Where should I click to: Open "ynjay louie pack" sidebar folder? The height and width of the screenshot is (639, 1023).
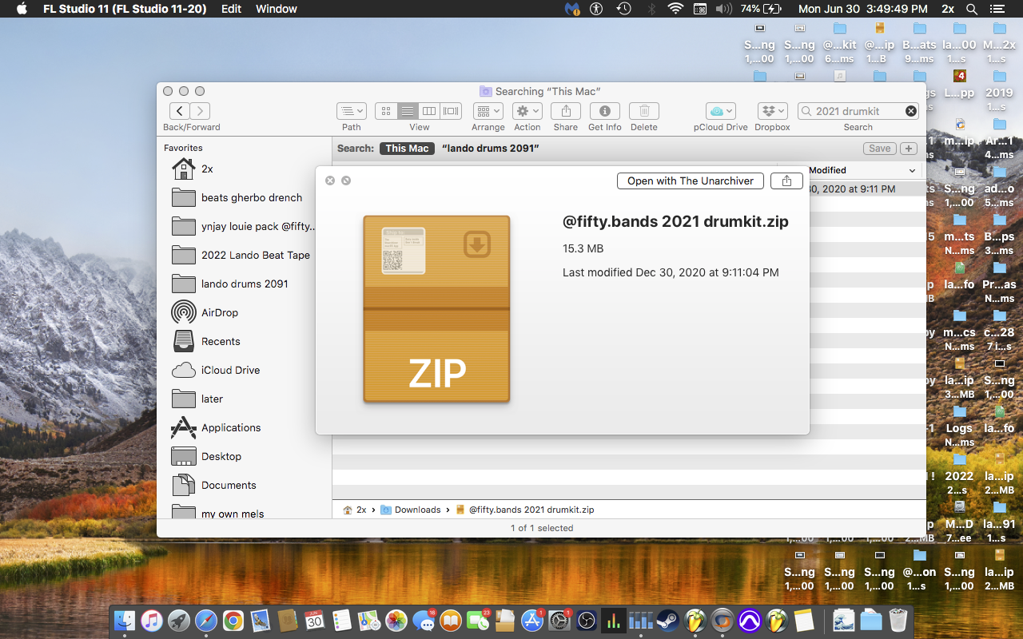coord(245,226)
